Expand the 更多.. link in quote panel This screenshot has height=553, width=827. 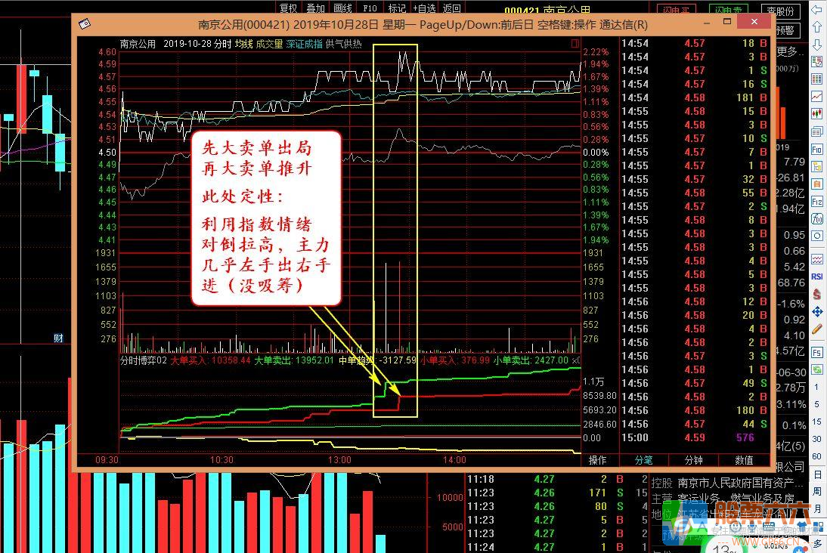[790, 51]
